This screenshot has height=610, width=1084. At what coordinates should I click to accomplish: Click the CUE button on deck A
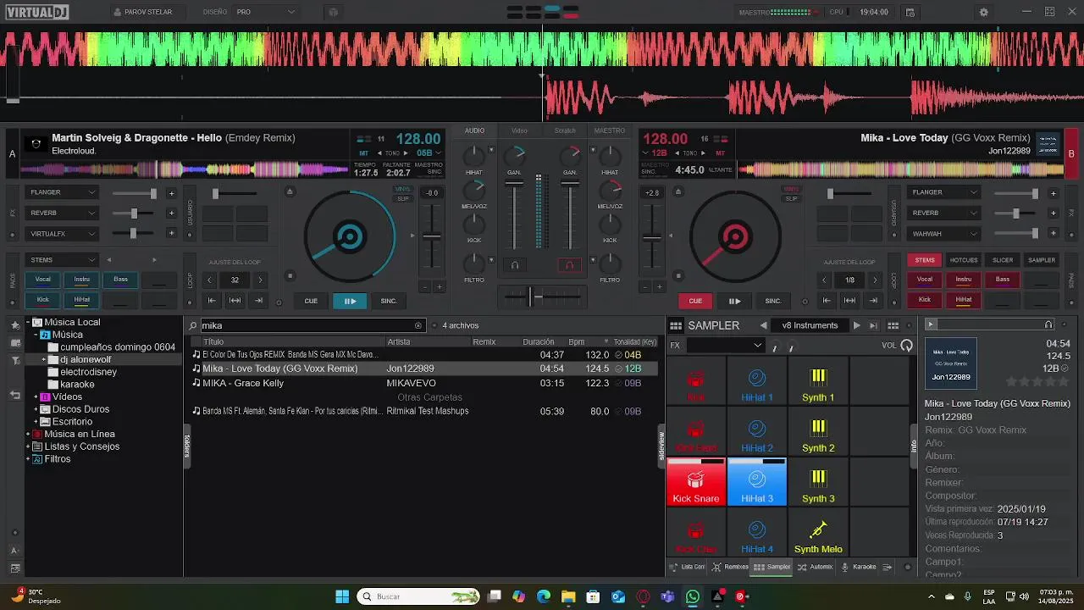pyautogui.click(x=311, y=301)
